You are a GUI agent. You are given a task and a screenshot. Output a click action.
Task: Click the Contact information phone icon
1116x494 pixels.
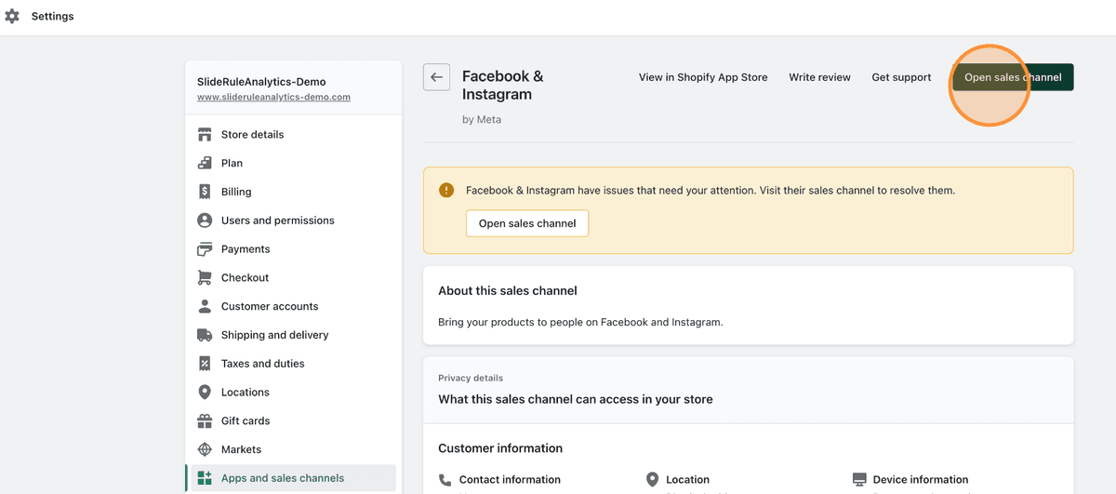[445, 480]
